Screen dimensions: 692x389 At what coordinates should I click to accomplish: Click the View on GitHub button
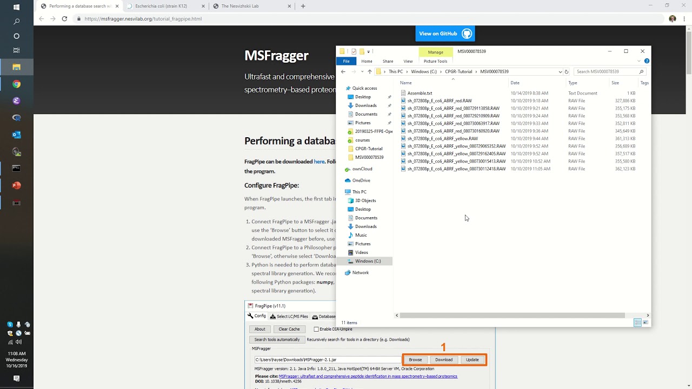pos(445,33)
